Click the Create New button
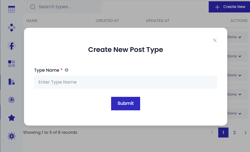250x152 pixels. pyautogui.click(x=229, y=7)
